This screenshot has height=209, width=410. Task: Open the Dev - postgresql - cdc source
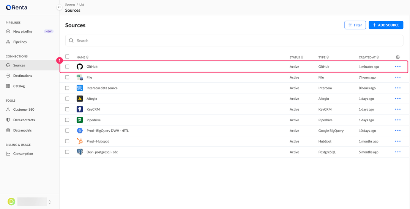(x=102, y=152)
